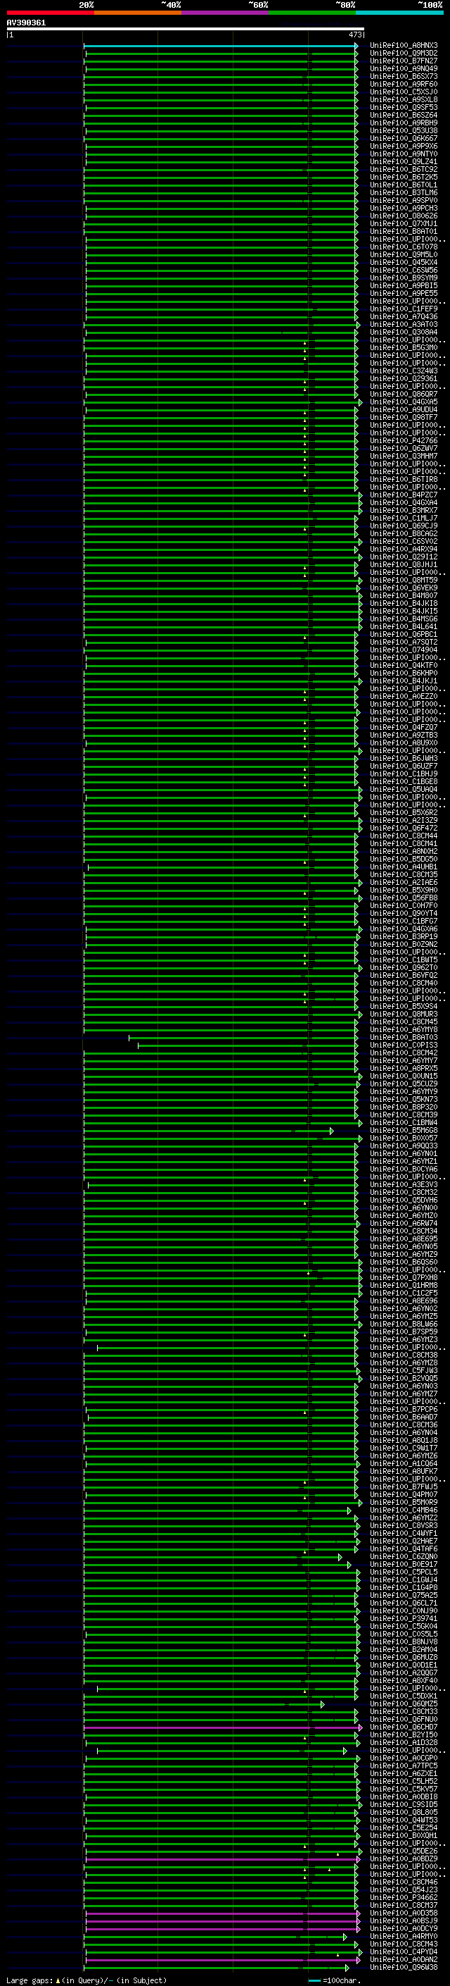
Task: Click the orange ~40% legend bar
Action: 138,13
